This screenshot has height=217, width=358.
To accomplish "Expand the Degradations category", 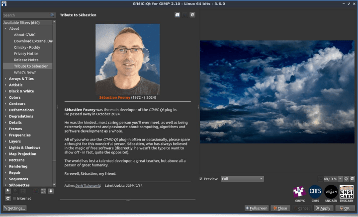I will point(5,116).
